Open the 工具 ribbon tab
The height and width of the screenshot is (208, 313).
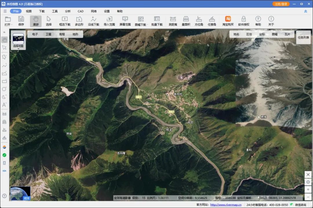[x=55, y=11]
